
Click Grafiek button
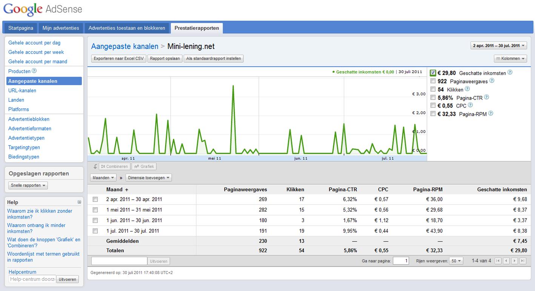(x=144, y=166)
